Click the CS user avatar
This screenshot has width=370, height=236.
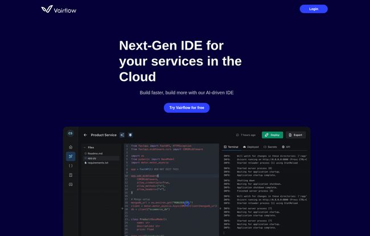[71, 133]
